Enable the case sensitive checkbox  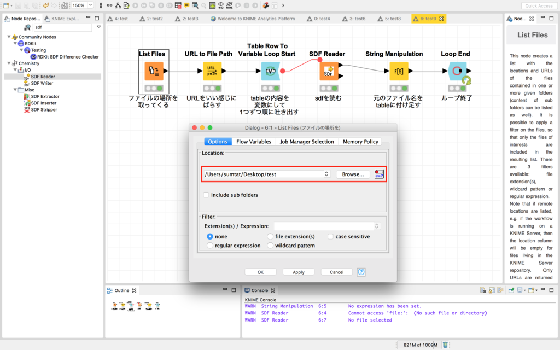[x=330, y=236]
